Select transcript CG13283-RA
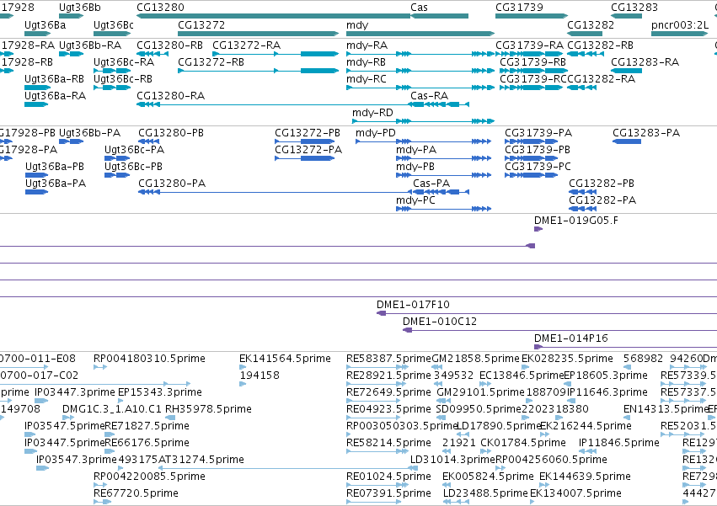This screenshot has height=506, width=717. 645,62
